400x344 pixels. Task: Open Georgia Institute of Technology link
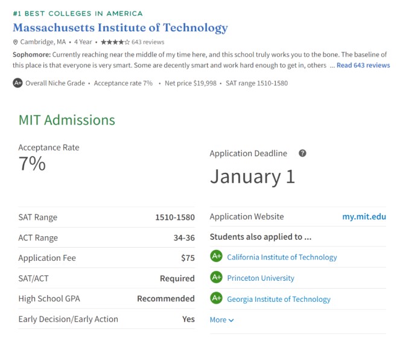(279, 299)
